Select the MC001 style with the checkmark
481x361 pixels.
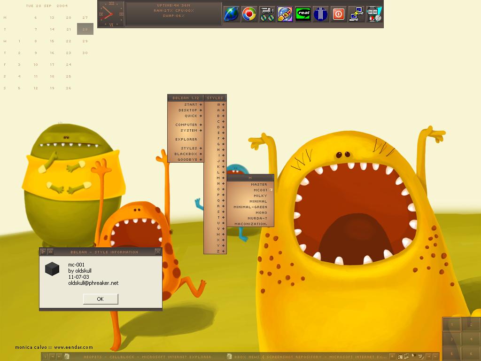[x=250, y=190]
